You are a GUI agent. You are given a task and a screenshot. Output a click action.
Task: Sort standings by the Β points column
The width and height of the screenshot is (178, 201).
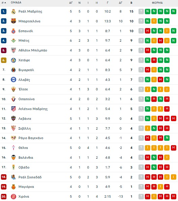131,3
